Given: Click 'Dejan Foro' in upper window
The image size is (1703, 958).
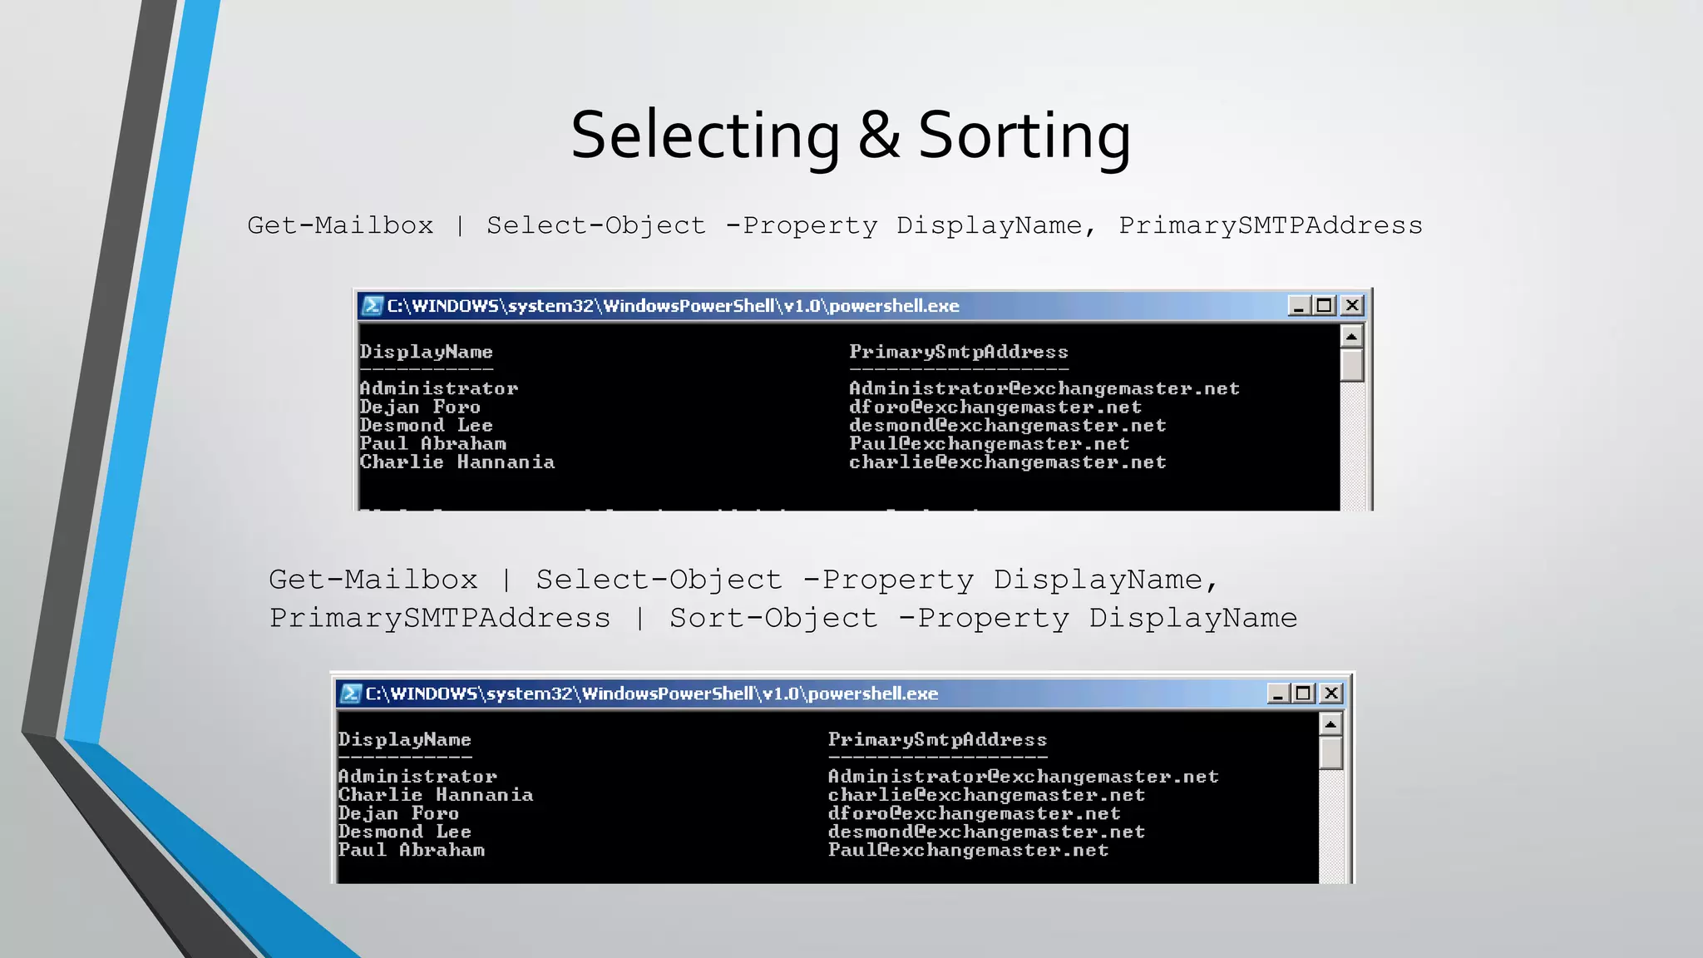Looking at the screenshot, I should coord(420,407).
